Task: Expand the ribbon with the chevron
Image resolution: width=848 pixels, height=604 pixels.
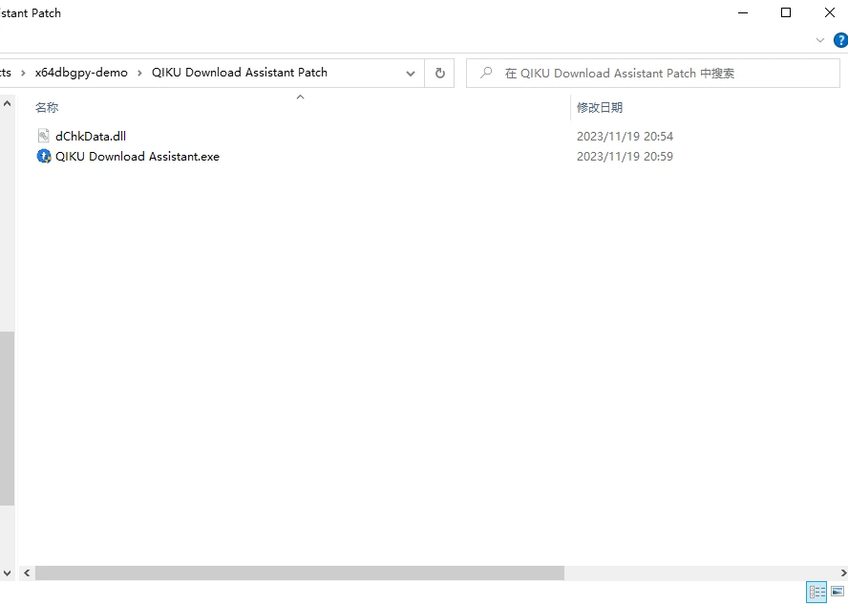Action: coord(820,40)
